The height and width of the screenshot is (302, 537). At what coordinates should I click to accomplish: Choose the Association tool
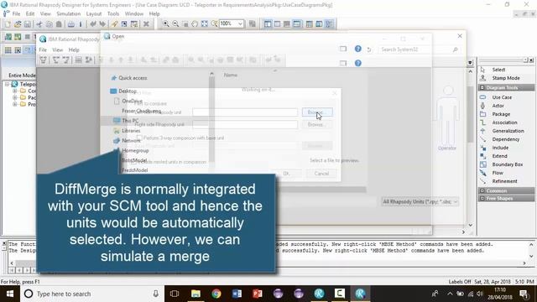click(x=504, y=122)
